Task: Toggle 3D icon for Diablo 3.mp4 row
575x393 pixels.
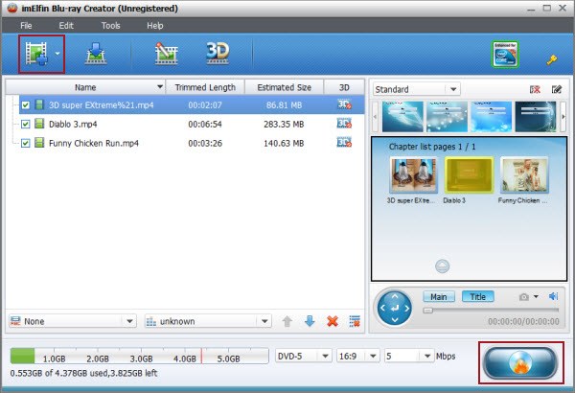Action: click(344, 124)
